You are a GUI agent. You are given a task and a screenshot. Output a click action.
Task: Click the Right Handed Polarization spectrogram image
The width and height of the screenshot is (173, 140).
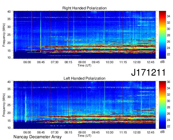click(x=84, y=35)
